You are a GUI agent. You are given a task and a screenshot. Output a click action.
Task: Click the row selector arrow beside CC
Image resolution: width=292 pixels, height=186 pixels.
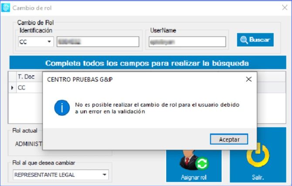point(13,88)
